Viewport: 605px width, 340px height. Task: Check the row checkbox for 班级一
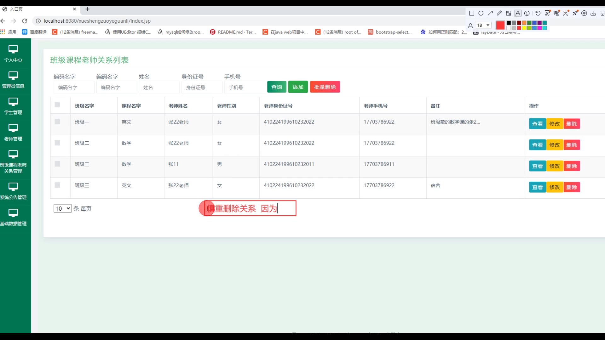pyautogui.click(x=57, y=122)
